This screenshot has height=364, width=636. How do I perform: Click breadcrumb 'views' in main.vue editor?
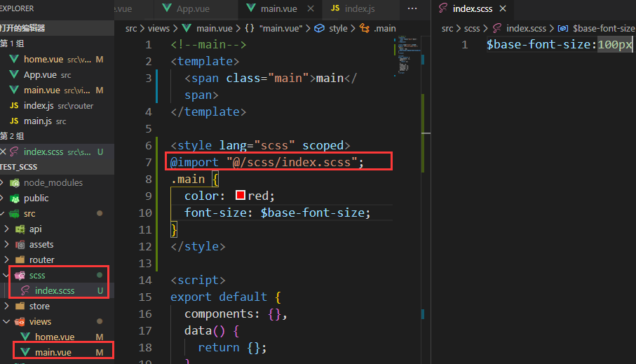[158, 29]
